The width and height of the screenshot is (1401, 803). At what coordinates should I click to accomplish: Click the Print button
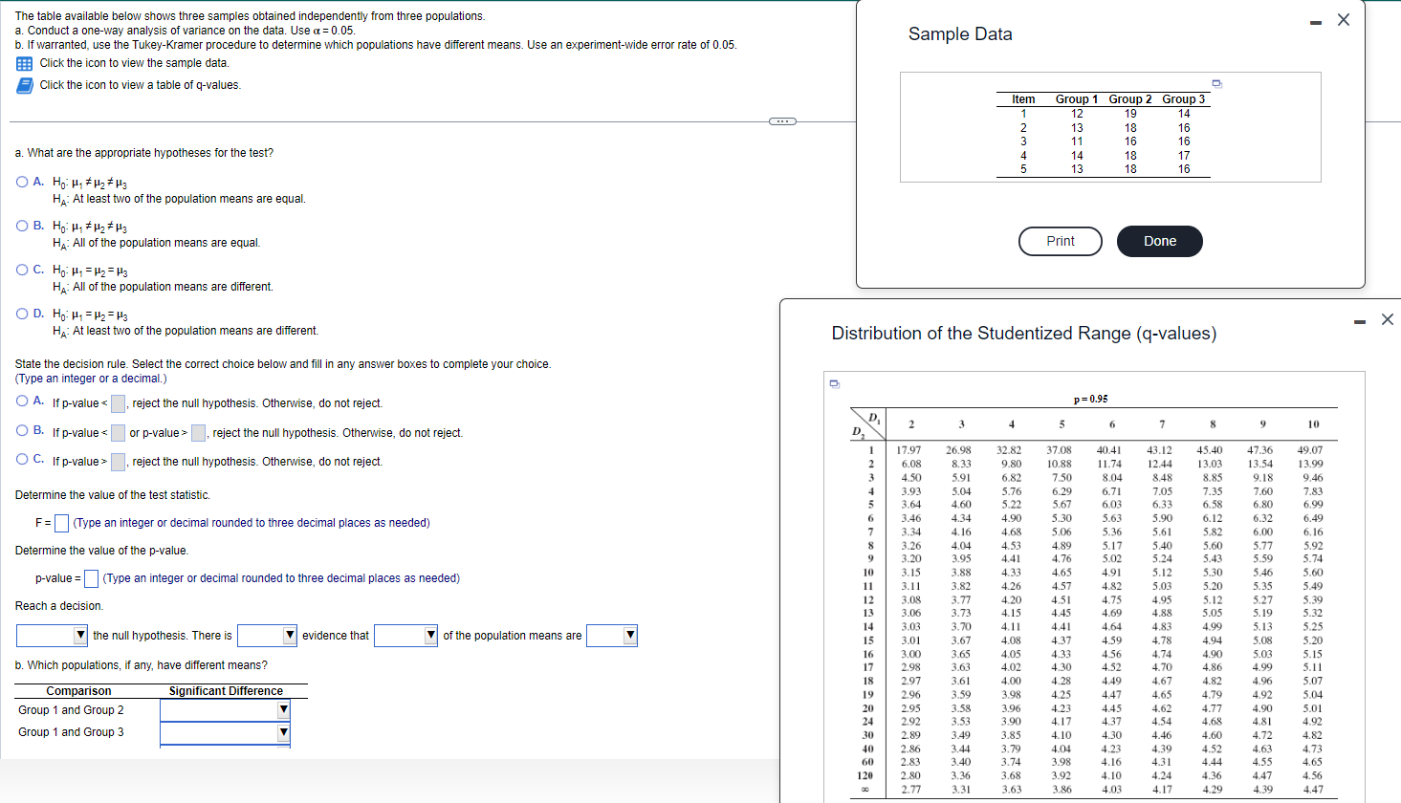1060,241
